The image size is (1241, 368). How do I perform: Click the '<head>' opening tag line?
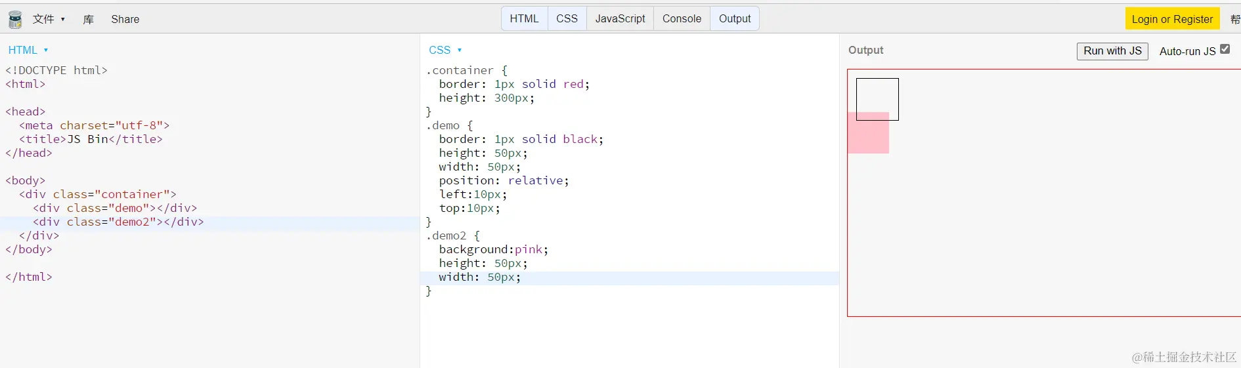26,112
